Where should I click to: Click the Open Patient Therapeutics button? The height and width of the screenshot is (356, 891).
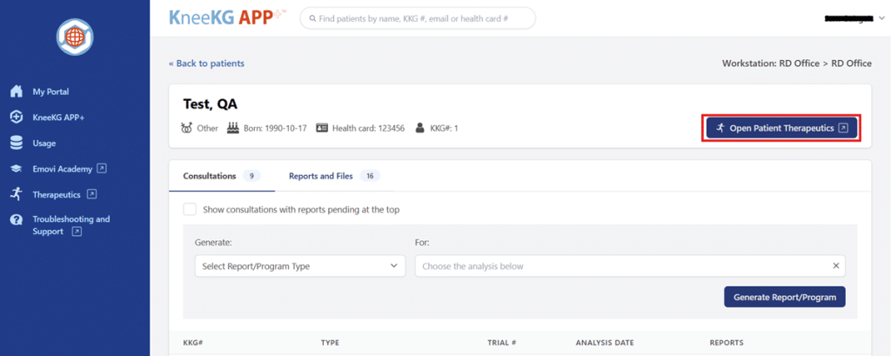[x=781, y=128]
